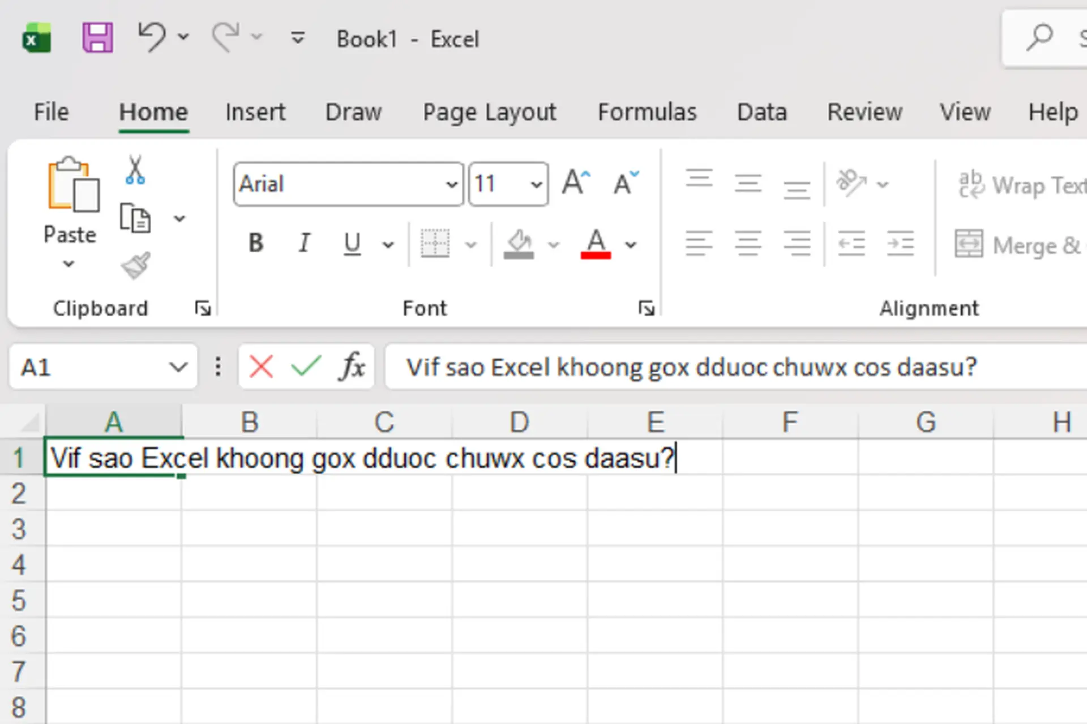Click the search magnifier icon
Viewport: 1087px width, 724px height.
point(1039,38)
